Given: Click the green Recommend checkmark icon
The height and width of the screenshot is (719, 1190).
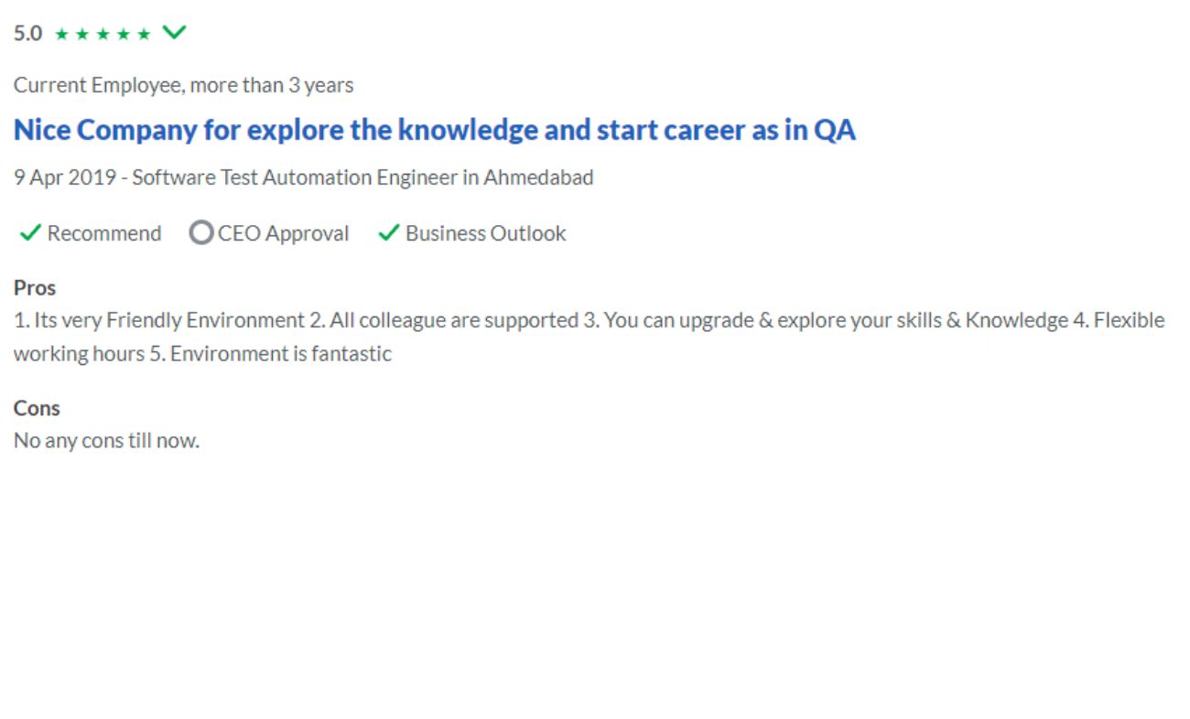Looking at the screenshot, I should pos(30,233).
